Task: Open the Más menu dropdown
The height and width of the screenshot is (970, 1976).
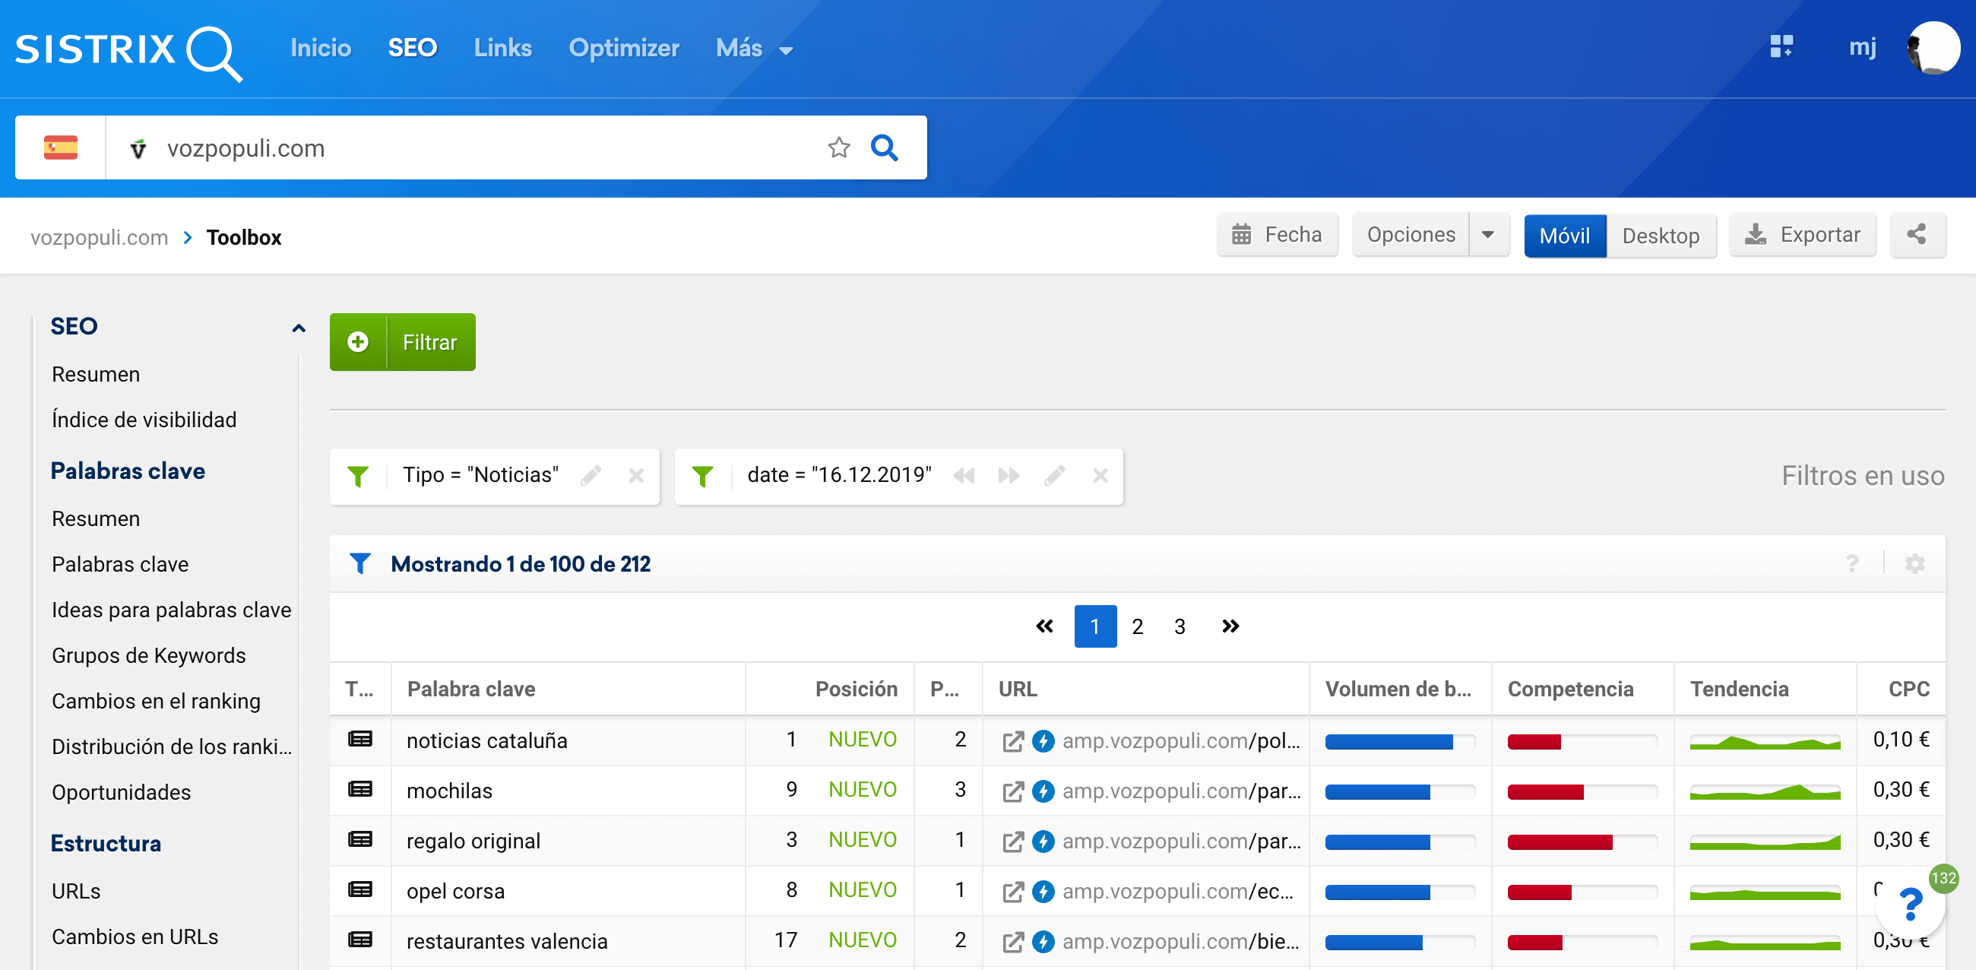Action: pos(753,49)
